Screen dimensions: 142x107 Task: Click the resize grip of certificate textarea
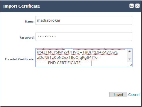(x=131, y=65)
